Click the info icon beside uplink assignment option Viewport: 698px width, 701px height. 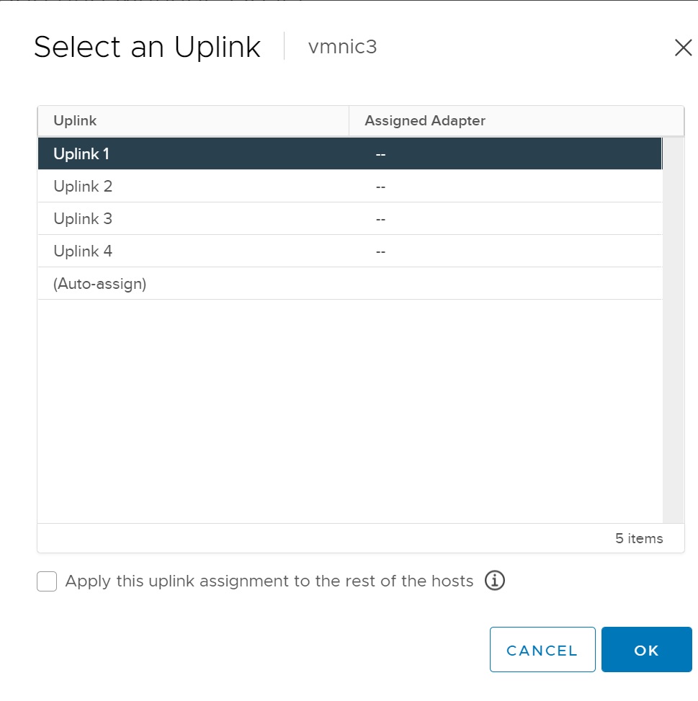[494, 581]
